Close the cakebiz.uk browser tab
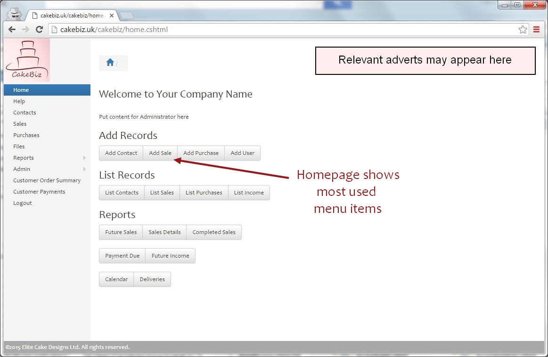548x357 pixels. (111, 15)
